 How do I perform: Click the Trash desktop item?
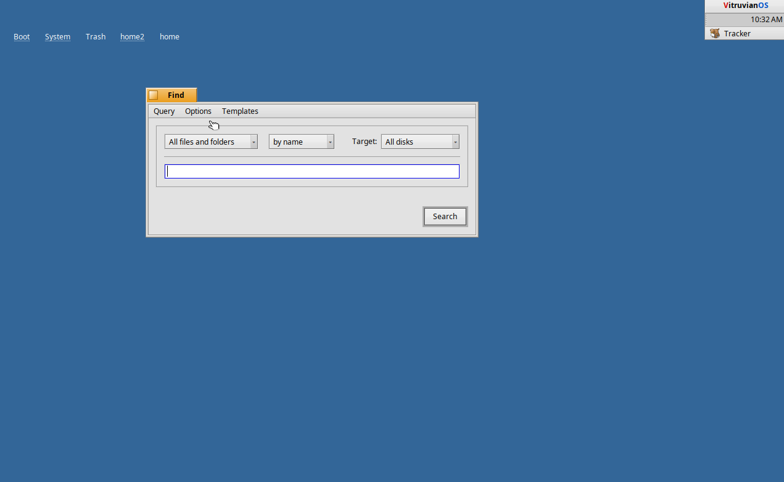pyautogui.click(x=96, y=37)
